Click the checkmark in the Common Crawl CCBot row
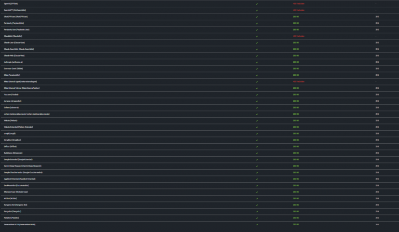The height and width of the screenshot is (232, 399). click(257, 69)
